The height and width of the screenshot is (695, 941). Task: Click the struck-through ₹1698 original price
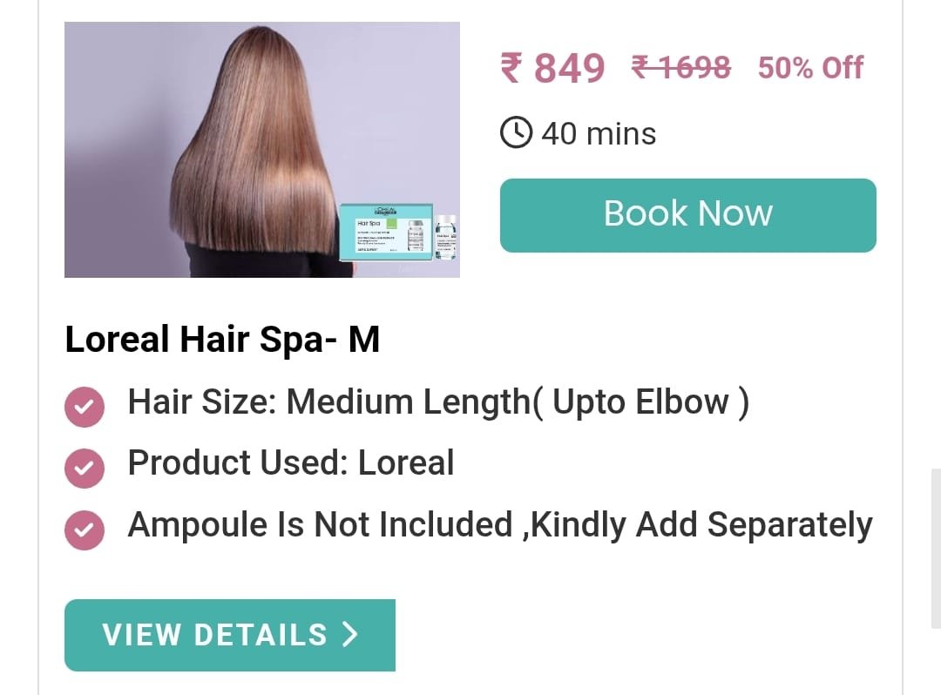coord(681,67)
